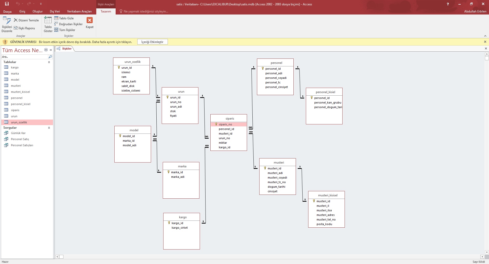Click the Düzeni Temizle clear layout icon
This screenshot has width=489, height=264.
click(16, 20)
